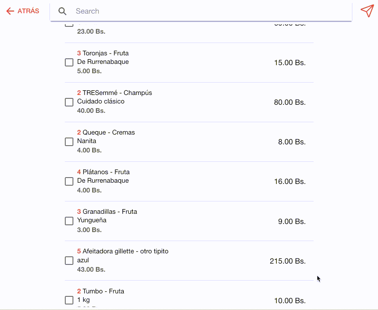Check the Toronjas item checkbox
378x310 pixels.
tap(69, 63)
